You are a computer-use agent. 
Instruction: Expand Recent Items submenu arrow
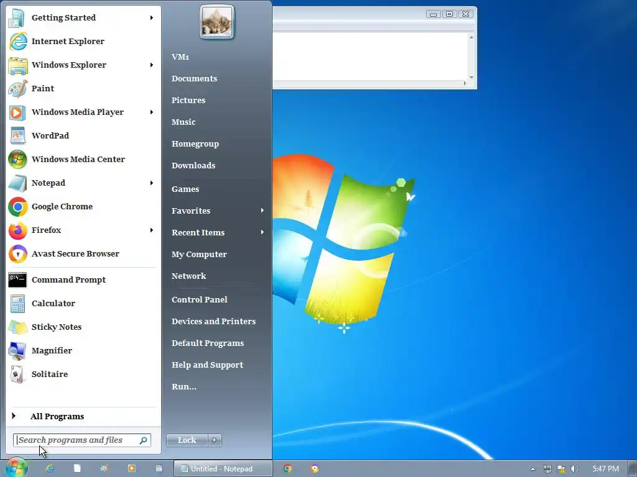262,232
